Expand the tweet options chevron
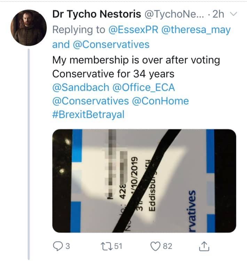This screenshot has width=247, height=261. click(x=233, y=14)
